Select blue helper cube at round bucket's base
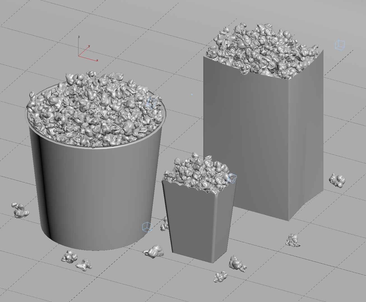The height and width of the screenshot is (302, 366). pos(147,227)
